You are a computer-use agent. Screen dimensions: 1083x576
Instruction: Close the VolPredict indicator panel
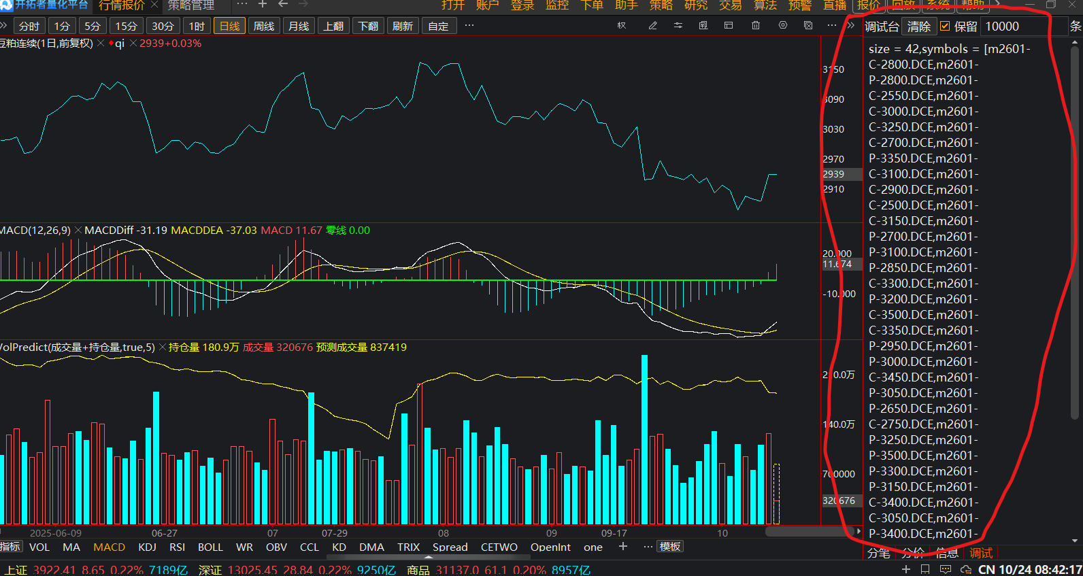(x=162, y=348)
